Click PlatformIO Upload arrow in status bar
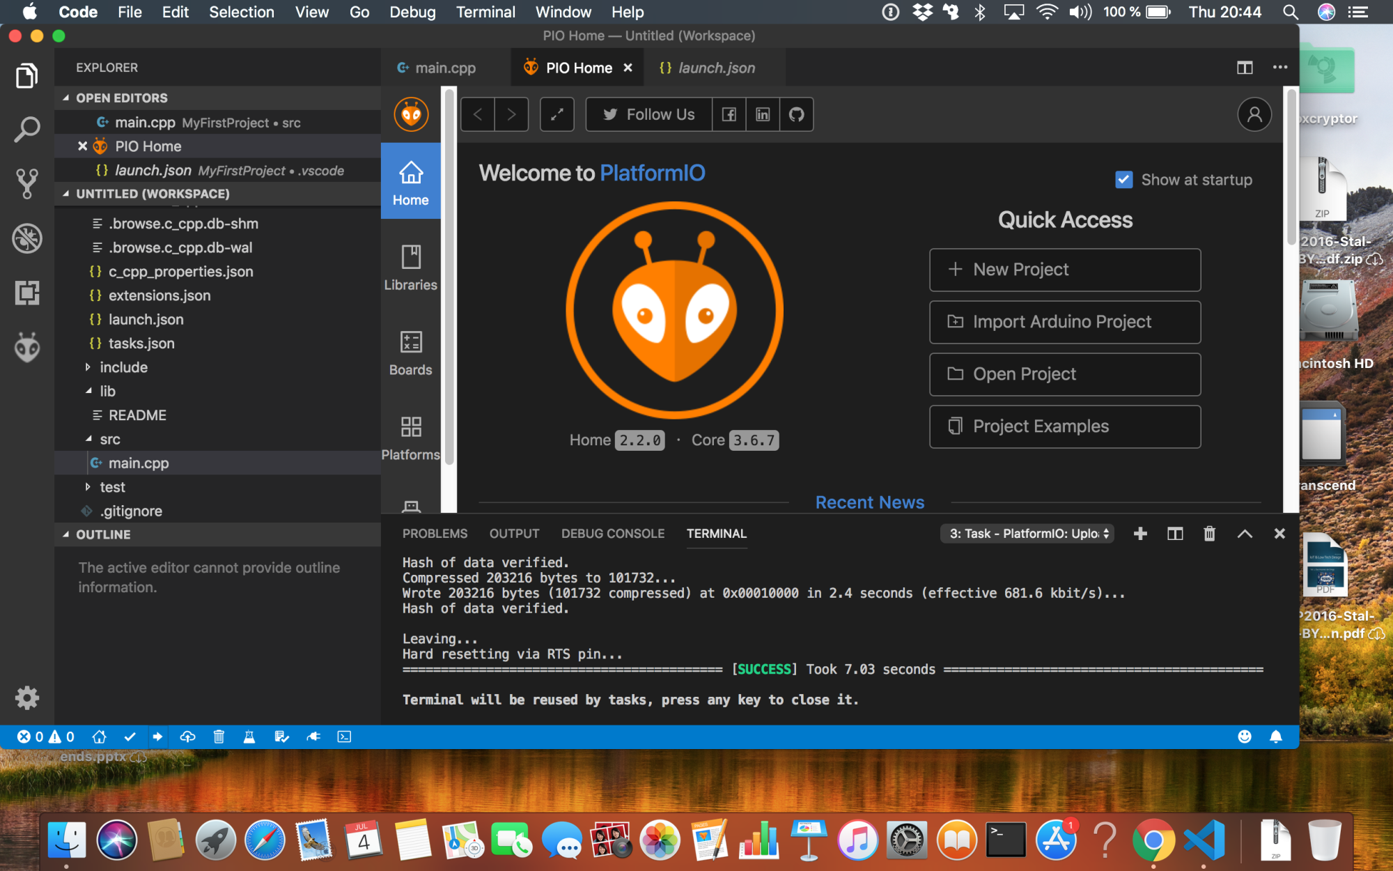The width and height of the screenshot is (1393, 871). [x=157, y=737]
